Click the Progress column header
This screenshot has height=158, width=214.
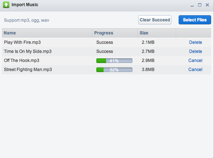tap(115, 33)
